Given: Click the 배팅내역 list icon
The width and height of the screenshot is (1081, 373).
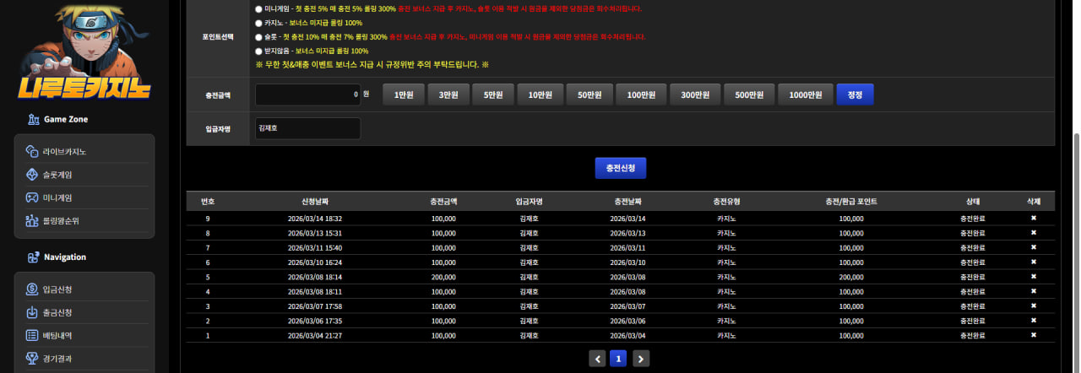Looking at the screenshot, I should click(32, 335).
